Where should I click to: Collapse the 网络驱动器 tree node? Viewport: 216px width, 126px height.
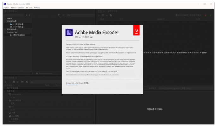coord(5,30)
